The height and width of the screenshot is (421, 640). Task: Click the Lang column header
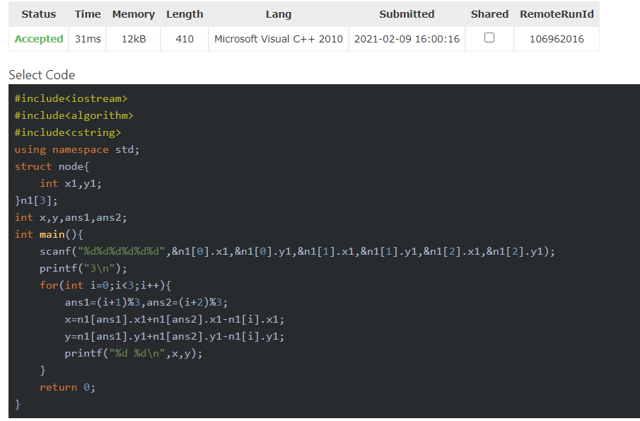279,14
